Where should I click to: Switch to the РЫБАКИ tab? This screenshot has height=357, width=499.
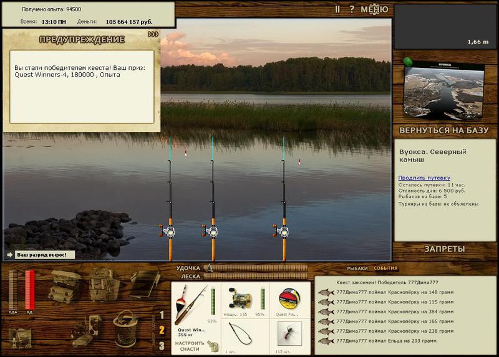pos(357,269)
